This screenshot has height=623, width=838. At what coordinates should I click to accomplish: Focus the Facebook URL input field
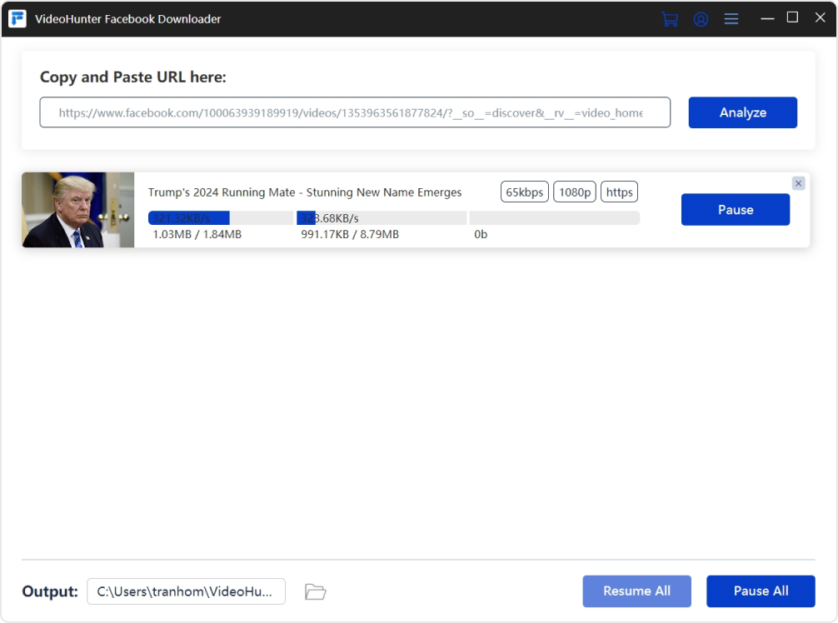pyautogui.click(x=355, y=112)
